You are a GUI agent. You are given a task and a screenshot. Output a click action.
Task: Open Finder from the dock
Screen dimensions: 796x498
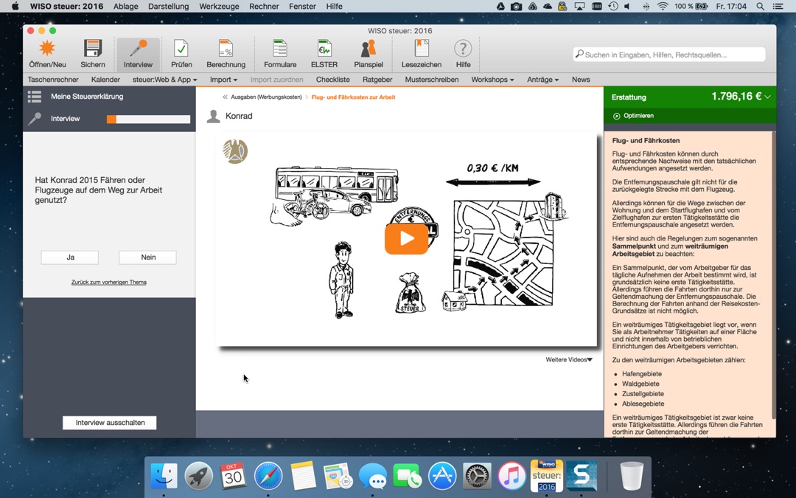pyautogui.click(x=164, y=476)
